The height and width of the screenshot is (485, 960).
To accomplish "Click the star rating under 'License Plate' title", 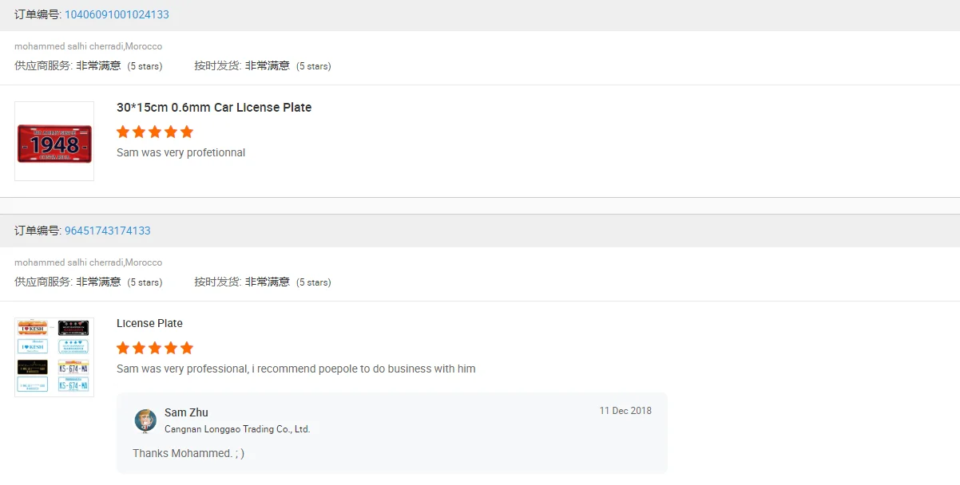I will (x=155, y=348).
